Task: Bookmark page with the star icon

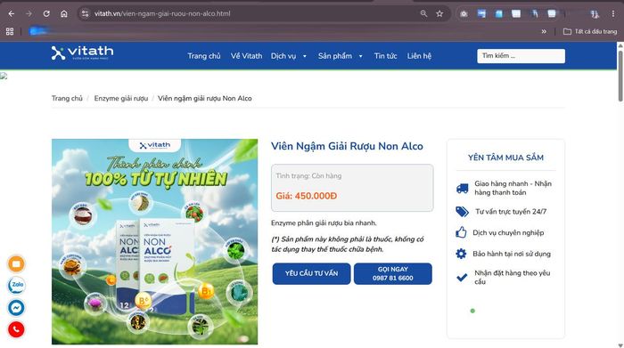Action: coord(439,13)
